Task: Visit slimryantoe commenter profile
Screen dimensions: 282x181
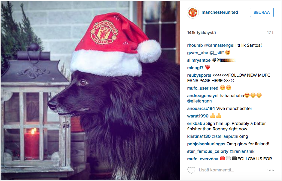Action: point(199,60)
